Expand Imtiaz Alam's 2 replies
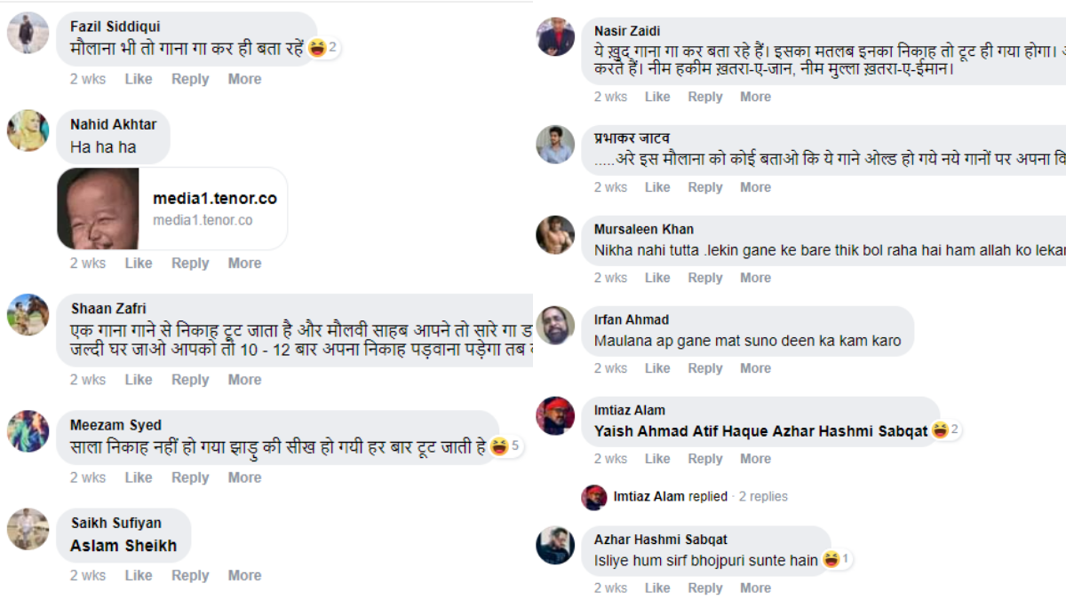The width and height of the screenshot is (1066, 599). 762,497
